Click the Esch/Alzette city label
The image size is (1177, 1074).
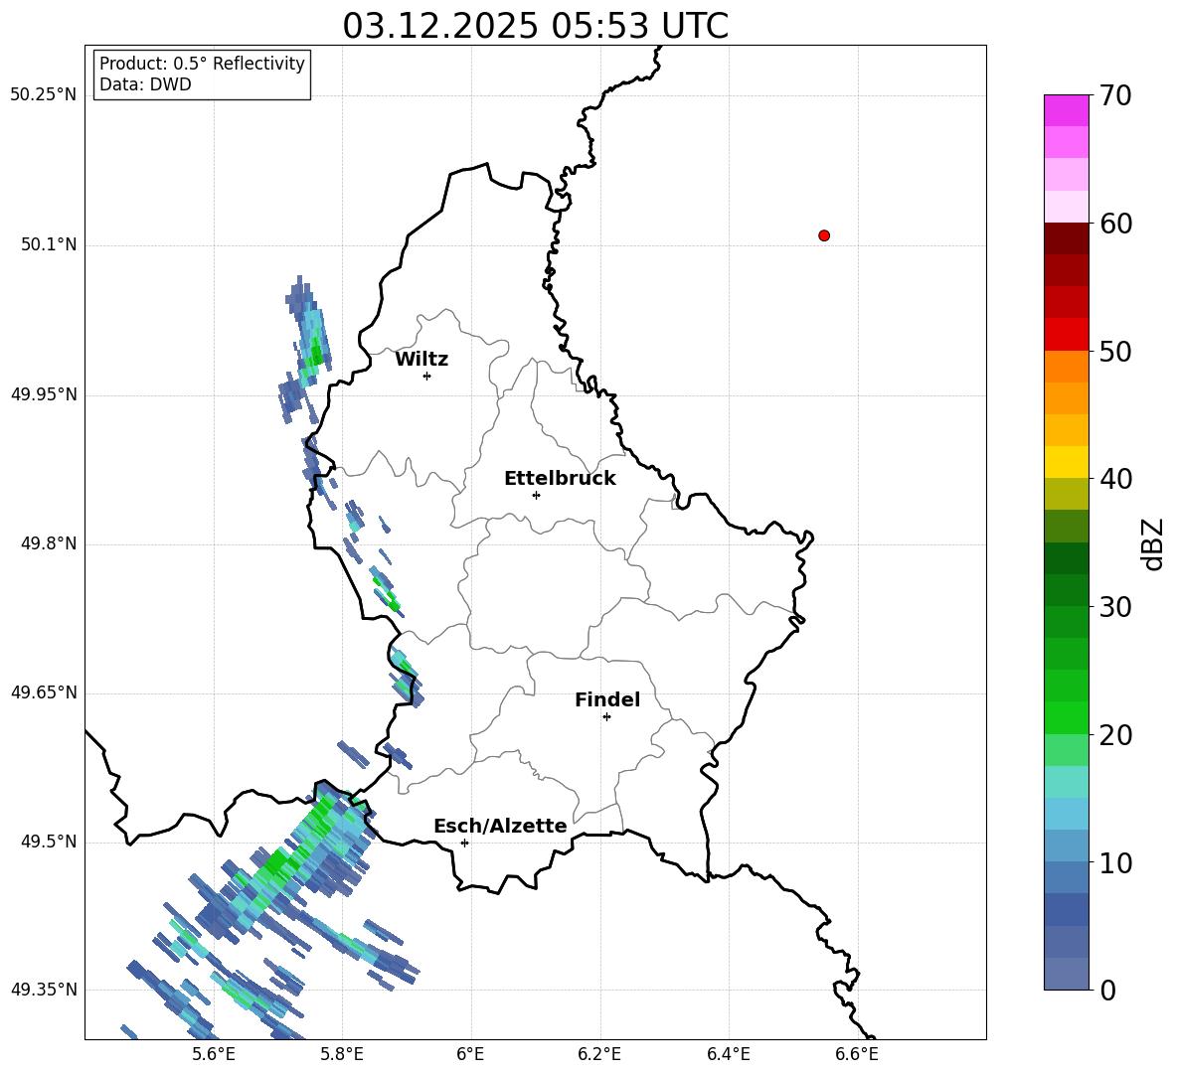tap(500, 826)
